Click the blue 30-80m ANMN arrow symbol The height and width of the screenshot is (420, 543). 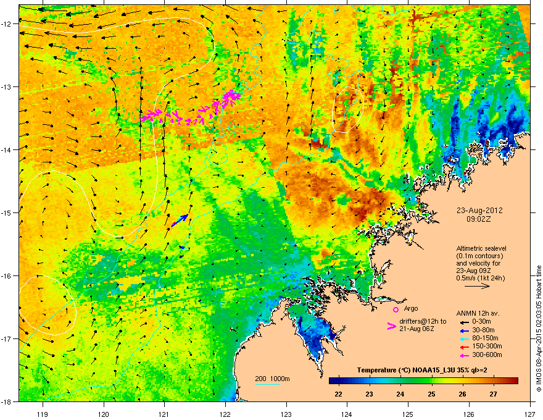click(465, 330)
